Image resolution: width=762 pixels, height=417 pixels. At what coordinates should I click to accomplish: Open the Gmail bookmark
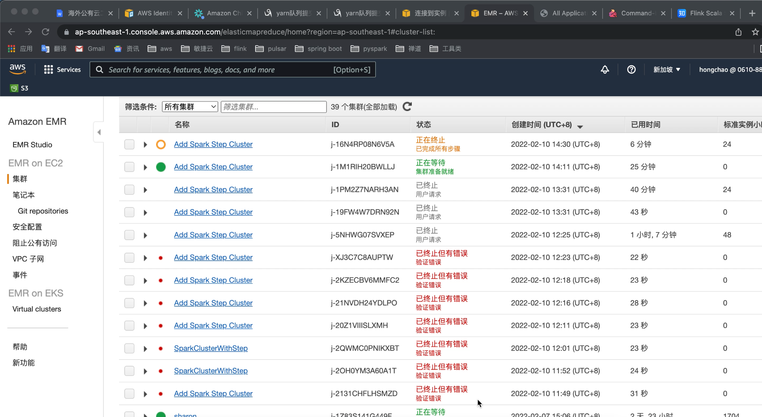(x=90, y=49)
